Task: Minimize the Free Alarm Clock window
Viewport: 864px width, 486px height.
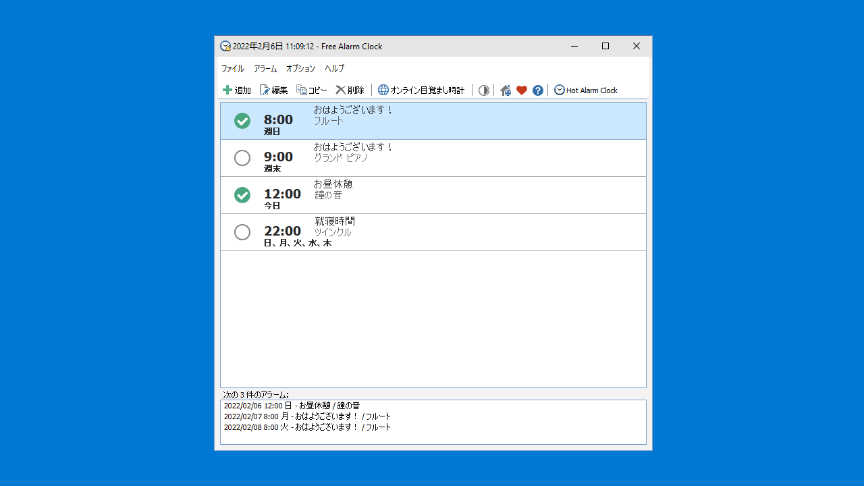Action: point(574,46)
